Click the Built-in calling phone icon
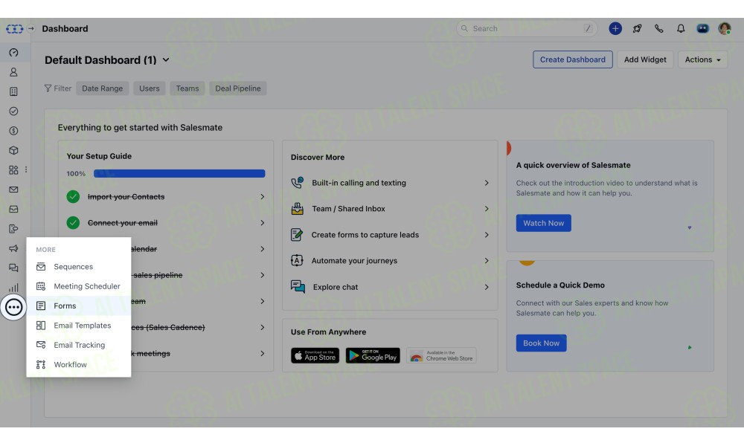The height and width of the screenshot is (446, 744). (297, 182)
